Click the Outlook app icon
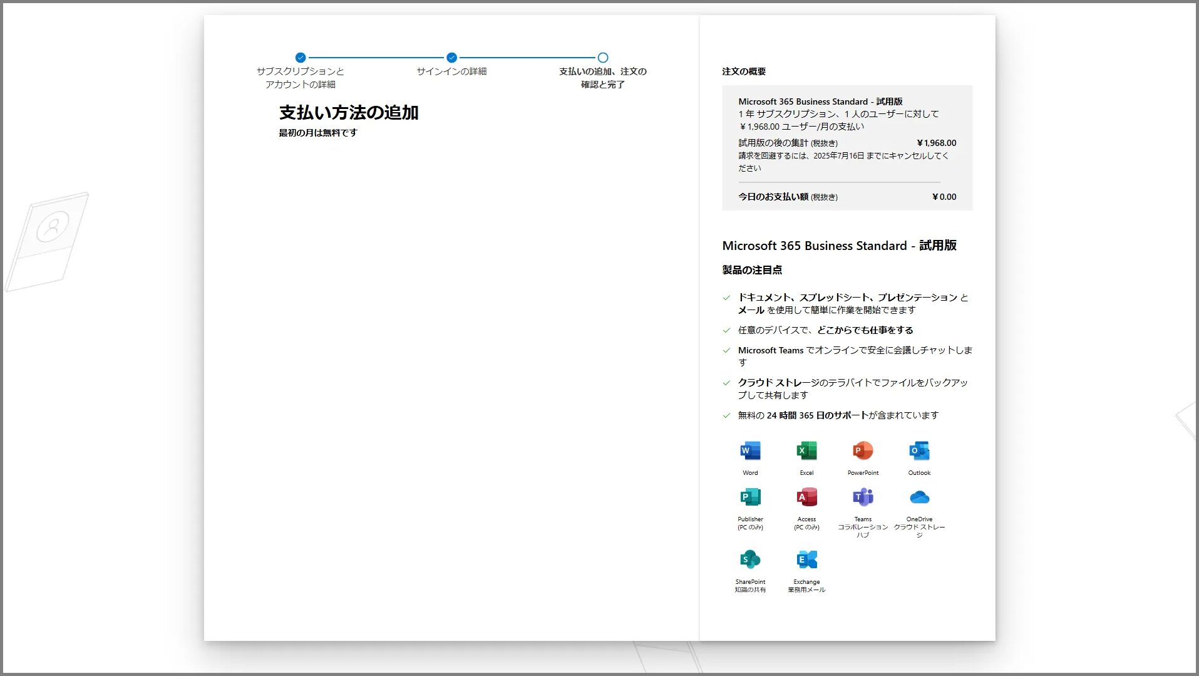This screenshot has width=1199, height=676. coord(919,450)
